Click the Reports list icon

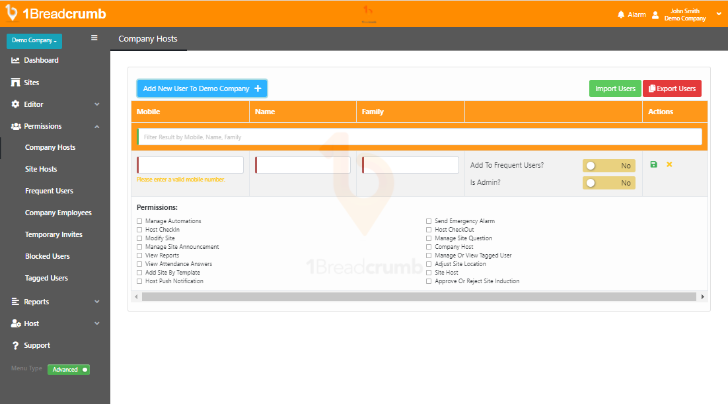tap(15, 302)
